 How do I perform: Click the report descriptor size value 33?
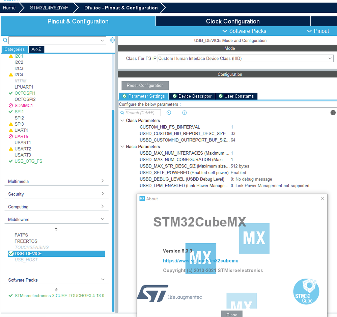(233, 133)
